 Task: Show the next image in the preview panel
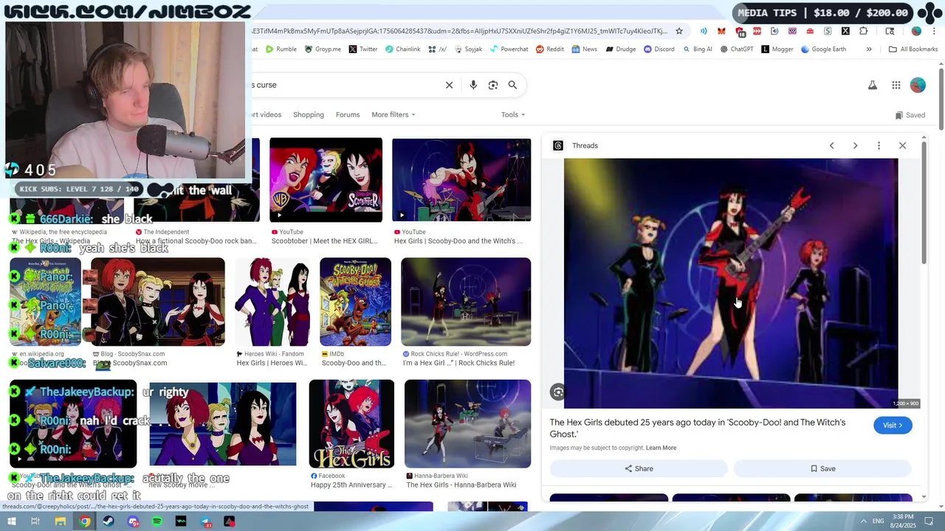[x=855, y=145]
